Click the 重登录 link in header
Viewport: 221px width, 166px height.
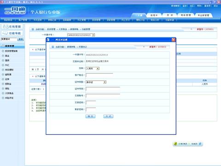[207, 6]
